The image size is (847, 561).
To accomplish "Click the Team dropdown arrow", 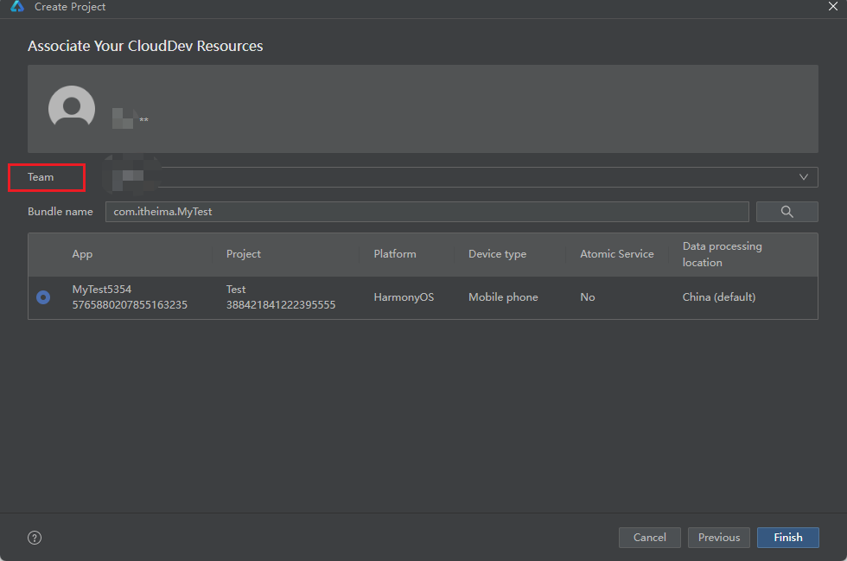I will click(804, 177).
